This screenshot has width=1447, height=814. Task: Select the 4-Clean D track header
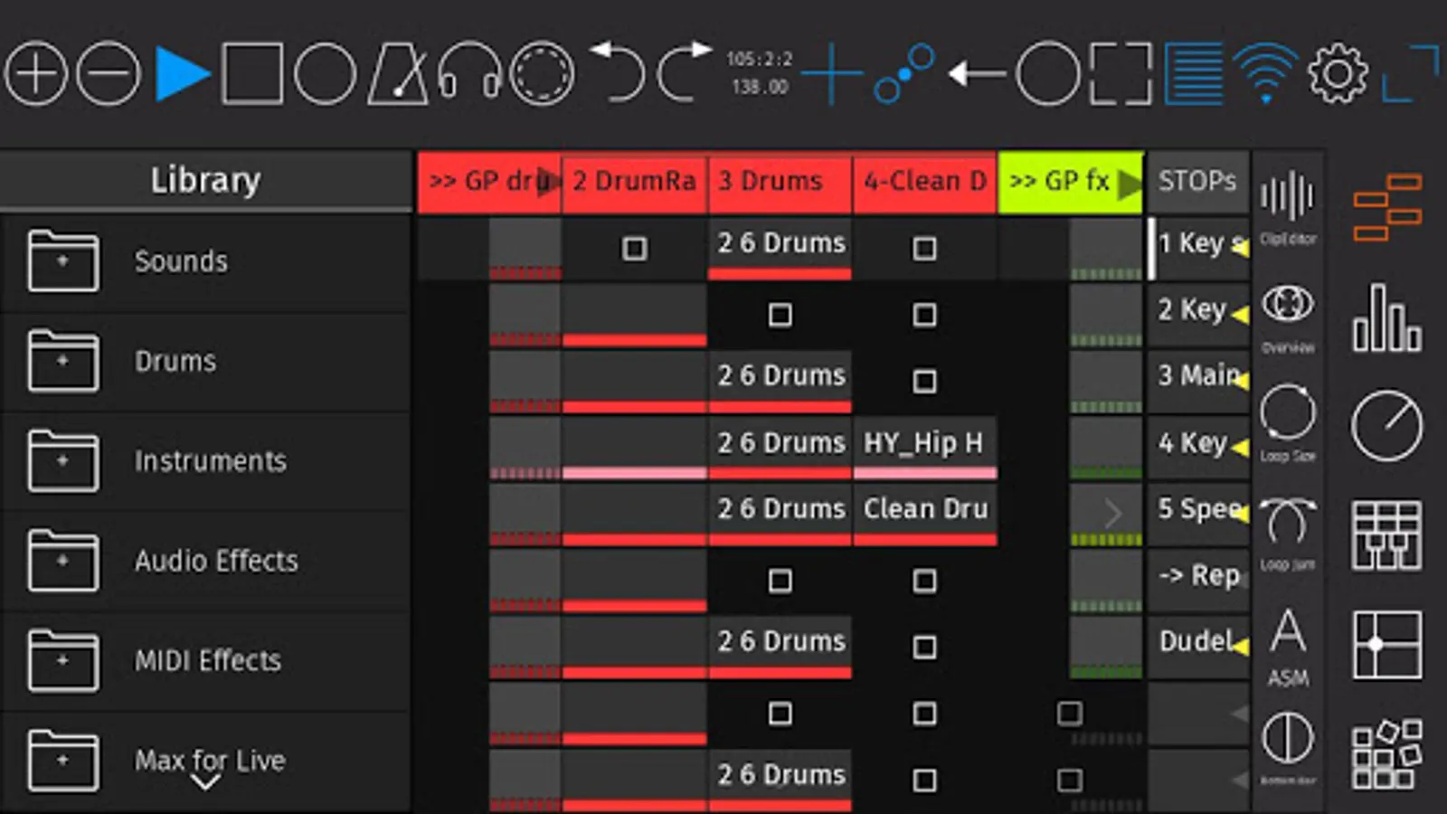pos(924,182)
